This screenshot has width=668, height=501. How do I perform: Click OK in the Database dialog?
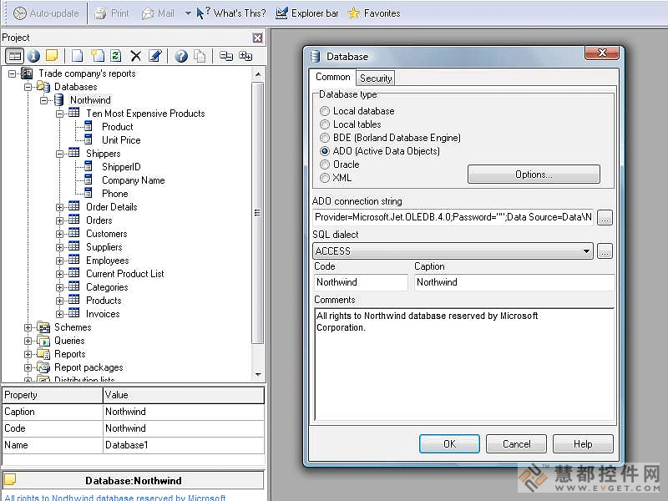point(449,444)
